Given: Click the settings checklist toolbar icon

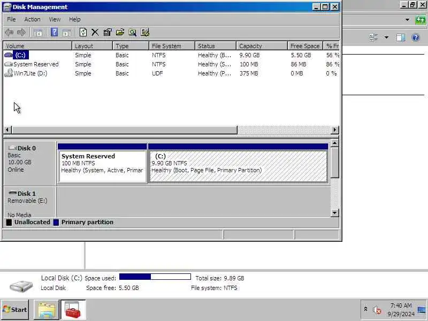Looking at the screenshot, I should tap(145, 33).
